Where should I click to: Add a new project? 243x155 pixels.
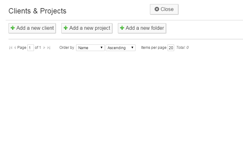[x=87, y=28]
